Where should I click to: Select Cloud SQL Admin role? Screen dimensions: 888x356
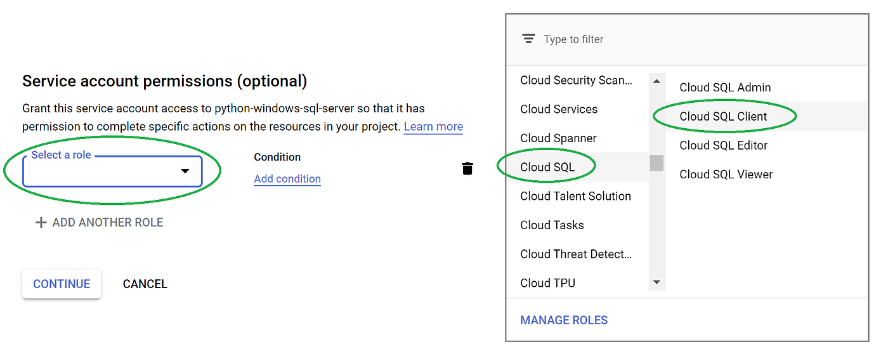click(725, 88)
